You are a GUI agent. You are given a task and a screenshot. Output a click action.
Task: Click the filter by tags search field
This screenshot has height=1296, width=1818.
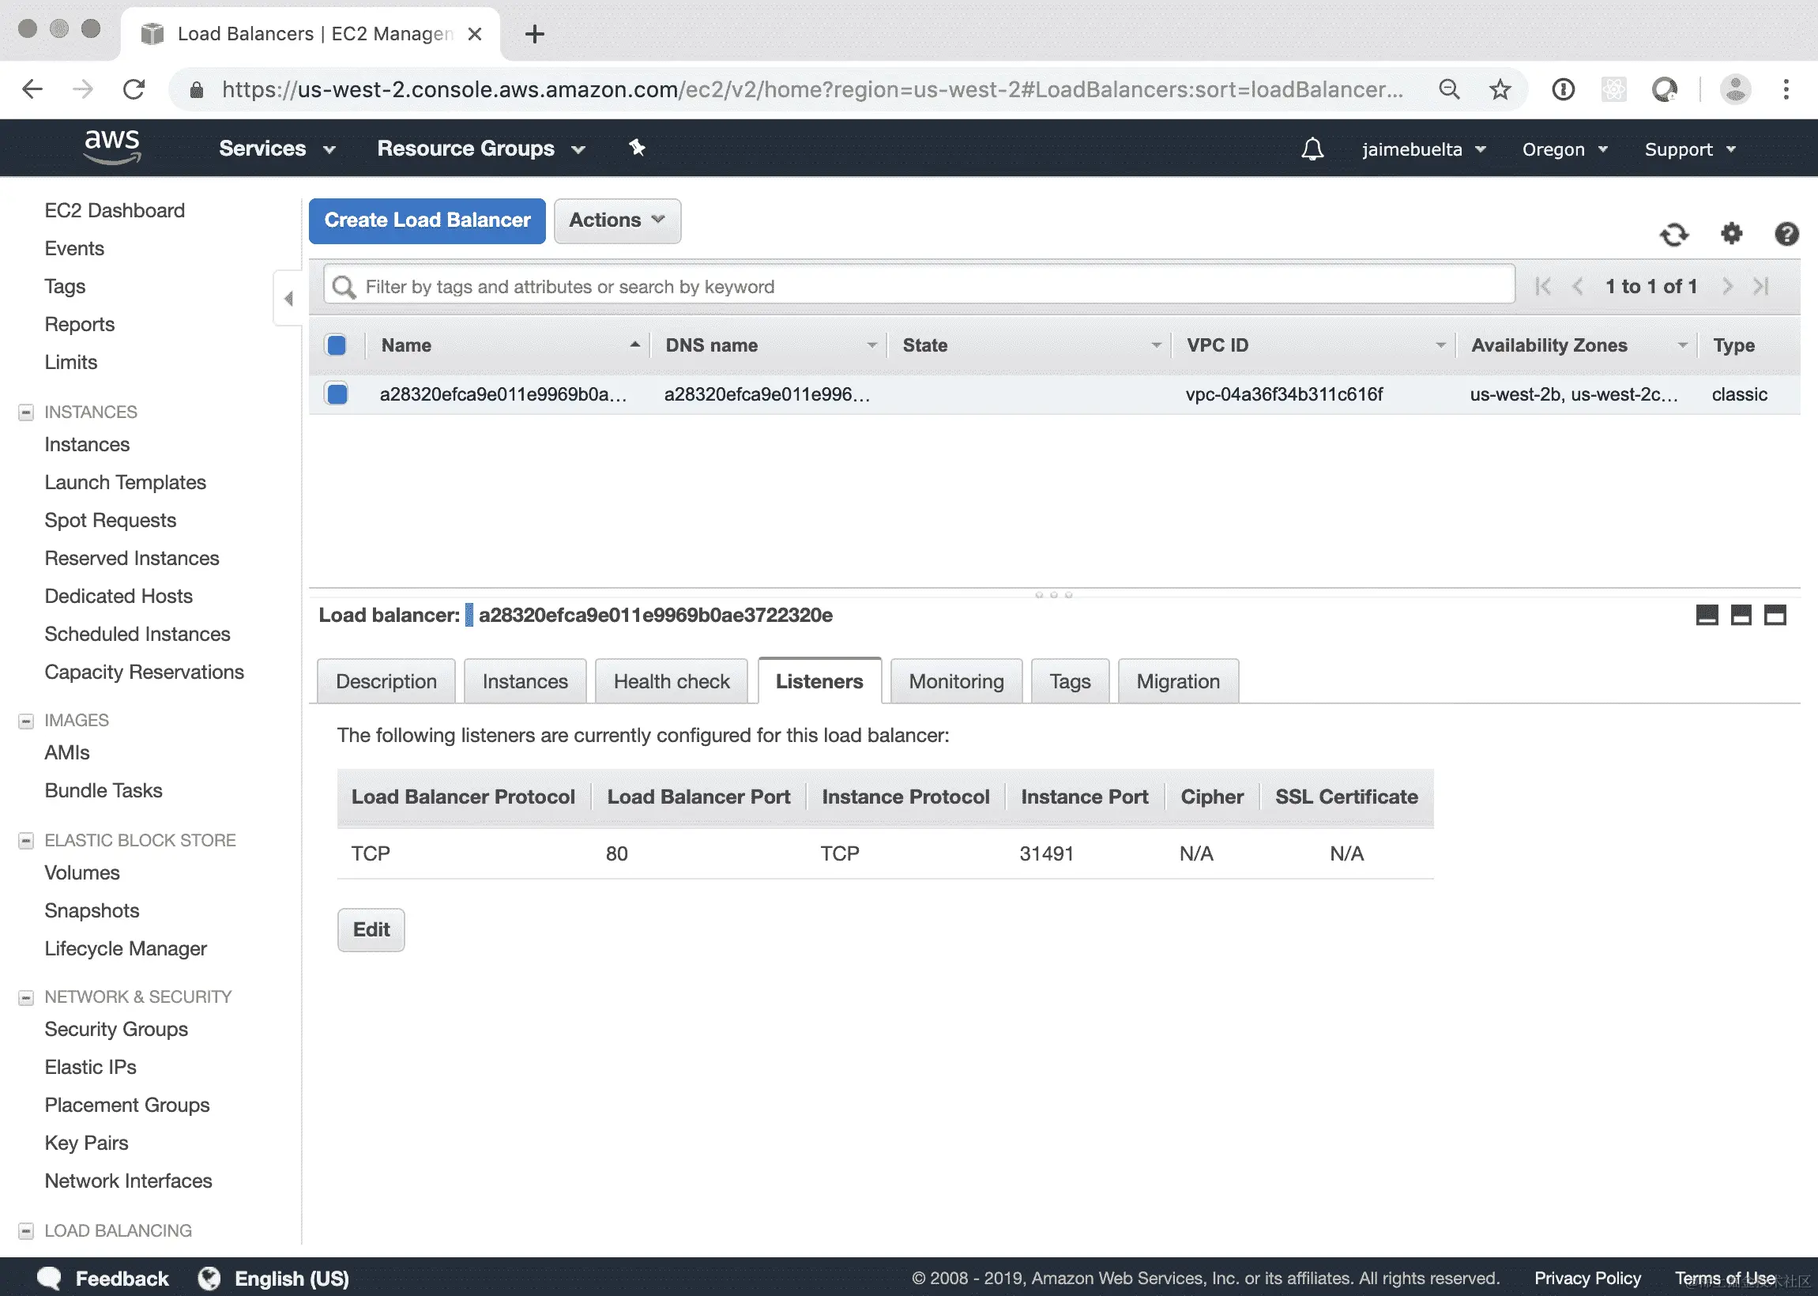click(x=917, y=287)
